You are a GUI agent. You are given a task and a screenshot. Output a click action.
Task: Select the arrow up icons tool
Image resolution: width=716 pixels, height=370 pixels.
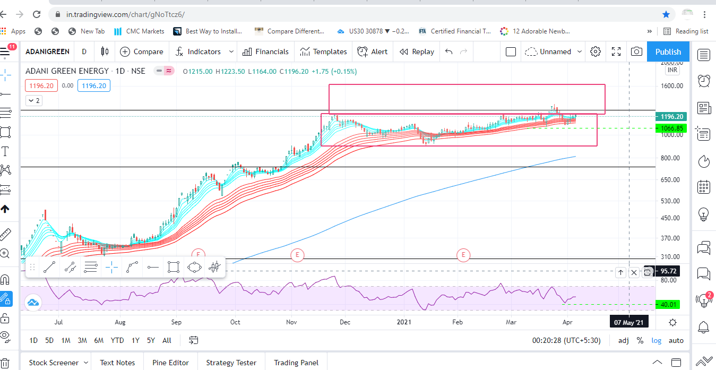(5, 209)
